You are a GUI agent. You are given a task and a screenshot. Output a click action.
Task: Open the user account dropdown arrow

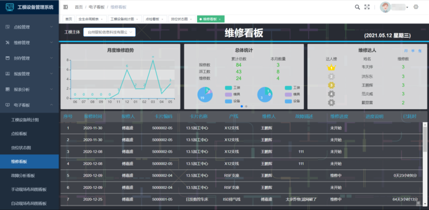tap(407, 7)
